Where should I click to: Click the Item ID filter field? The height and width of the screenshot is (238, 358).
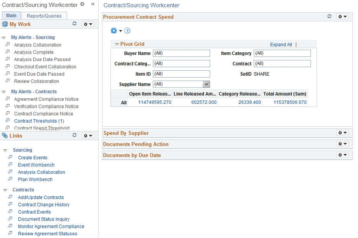point(181,74)
